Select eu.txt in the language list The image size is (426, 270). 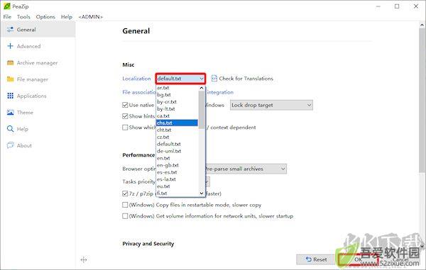pyautogui.click(x=177, y=186)
